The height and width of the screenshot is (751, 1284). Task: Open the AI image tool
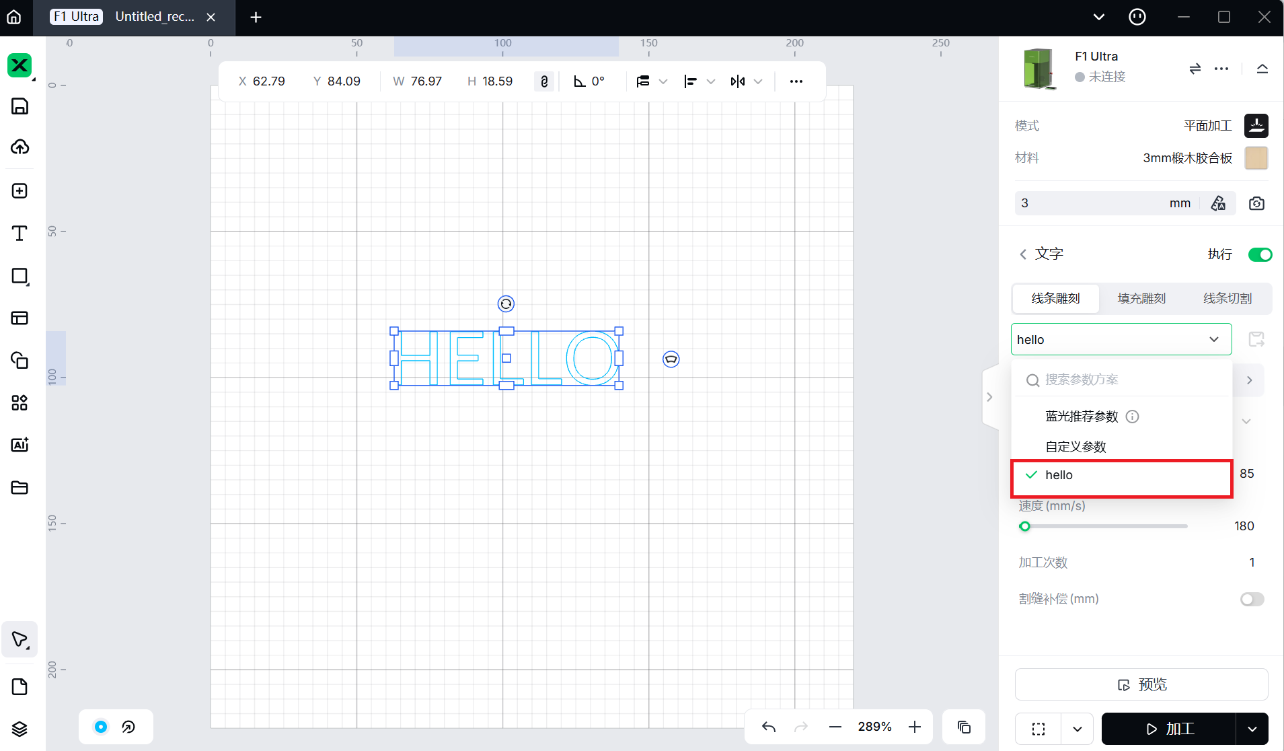(20, 445)
